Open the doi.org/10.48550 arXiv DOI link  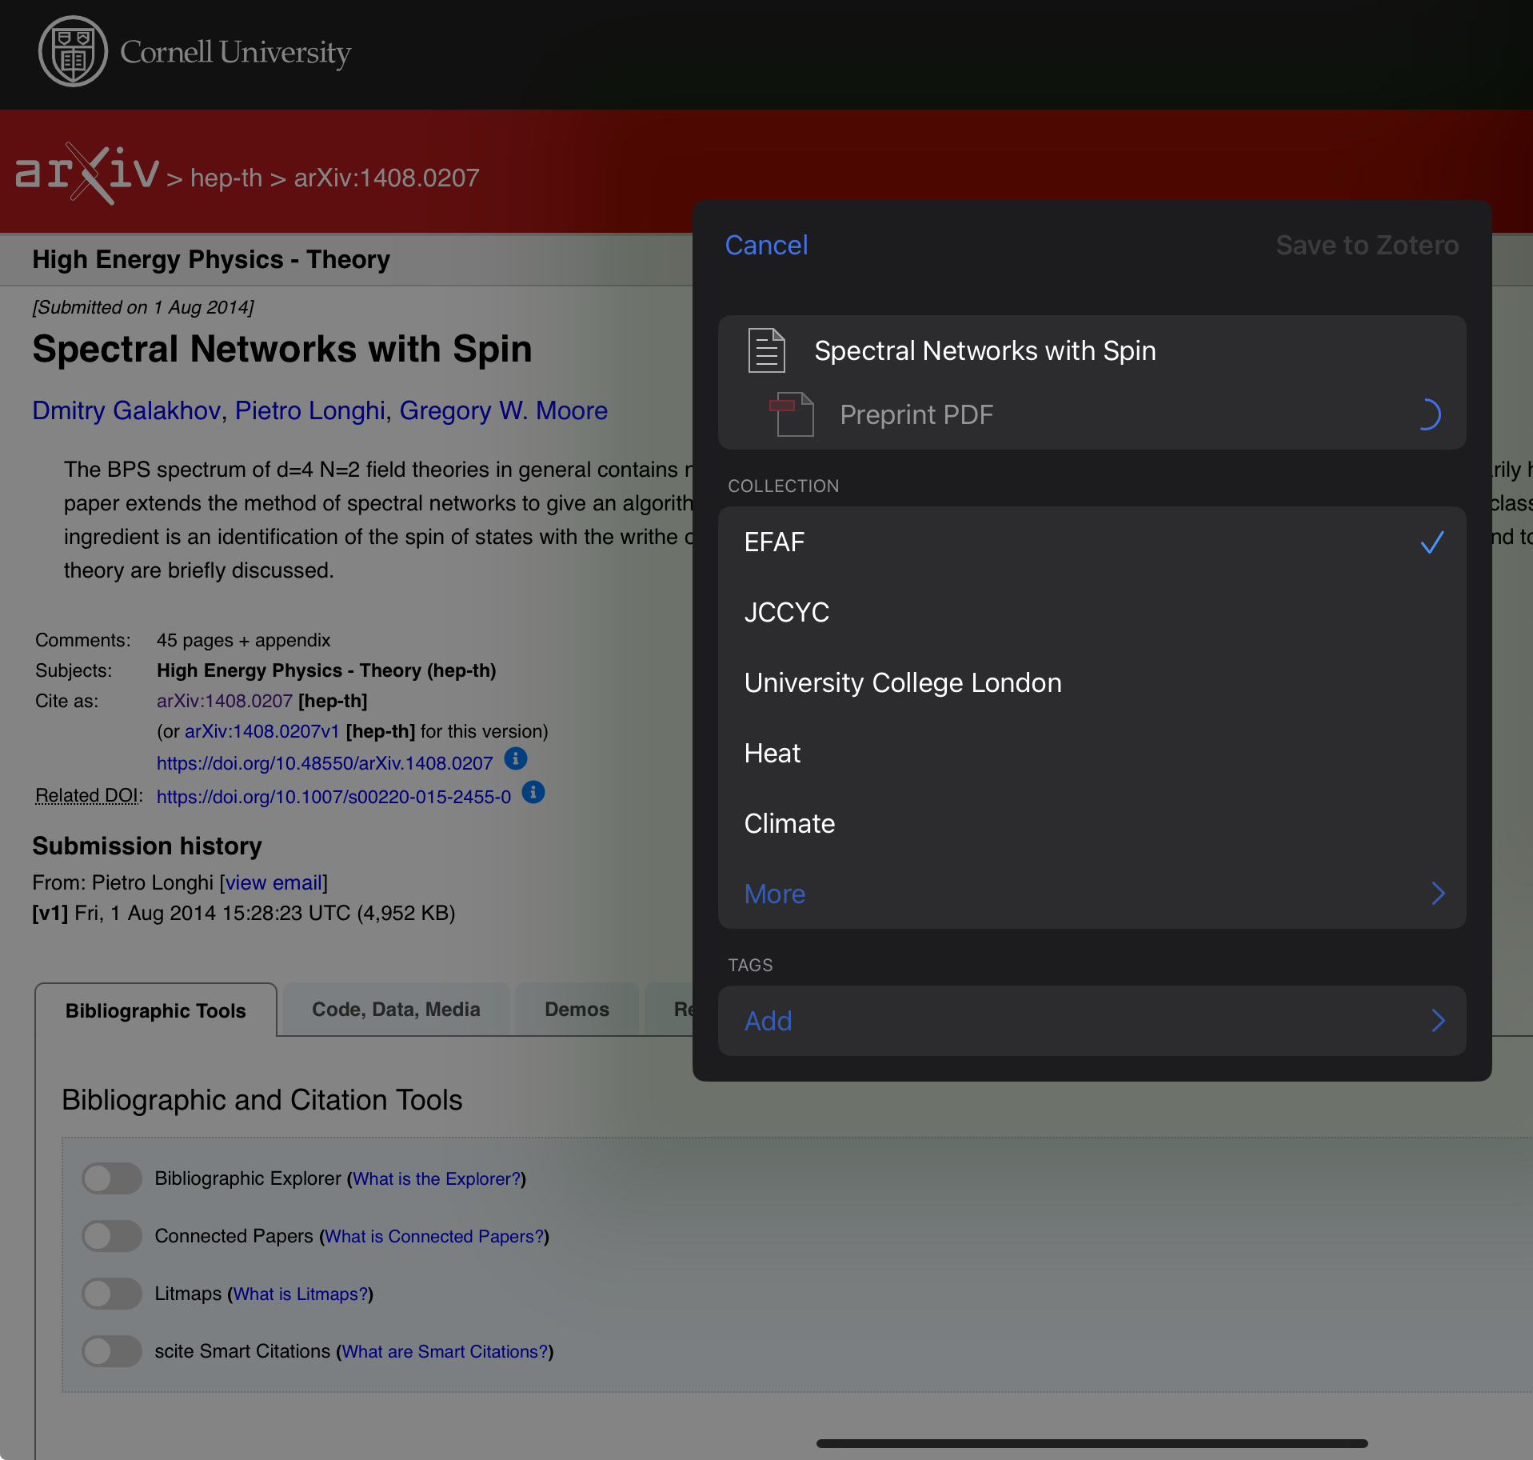click(x=325, y=763)
